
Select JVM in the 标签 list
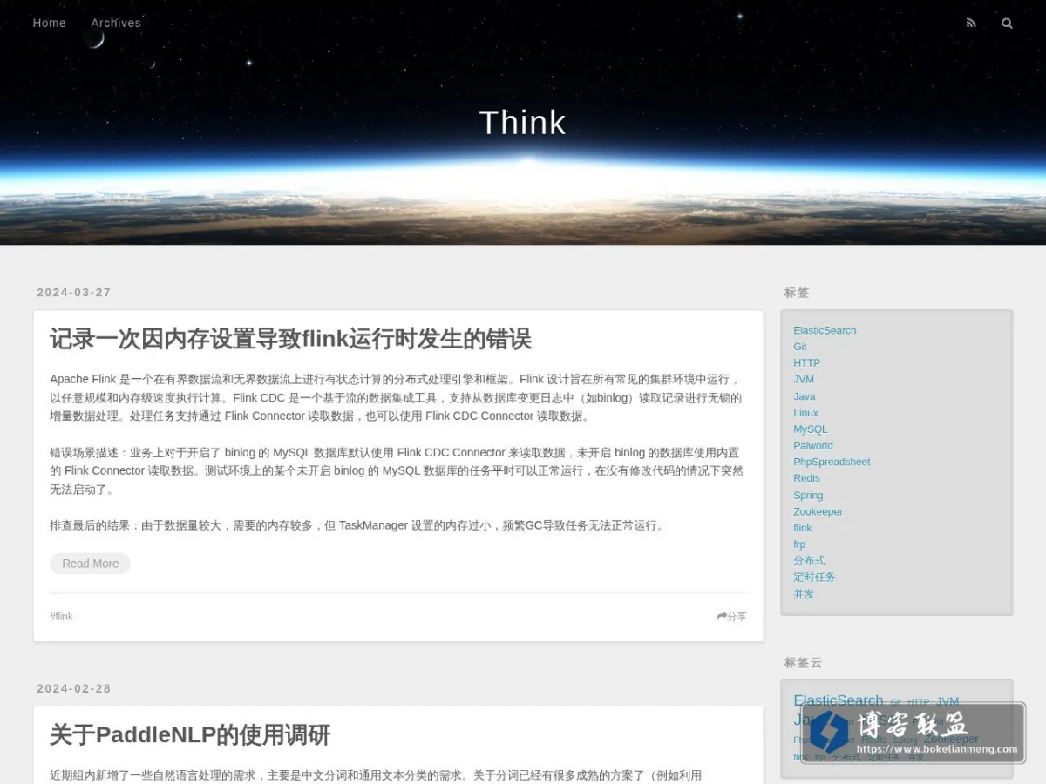tap(804, 379)
